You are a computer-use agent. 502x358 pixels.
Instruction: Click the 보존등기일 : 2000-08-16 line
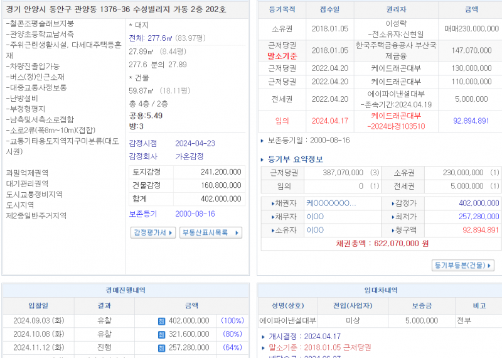point(309,141)
